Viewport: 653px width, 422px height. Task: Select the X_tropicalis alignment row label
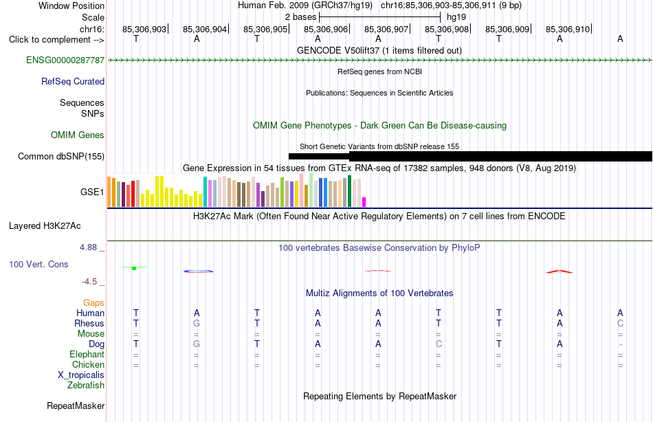[81, 375]
